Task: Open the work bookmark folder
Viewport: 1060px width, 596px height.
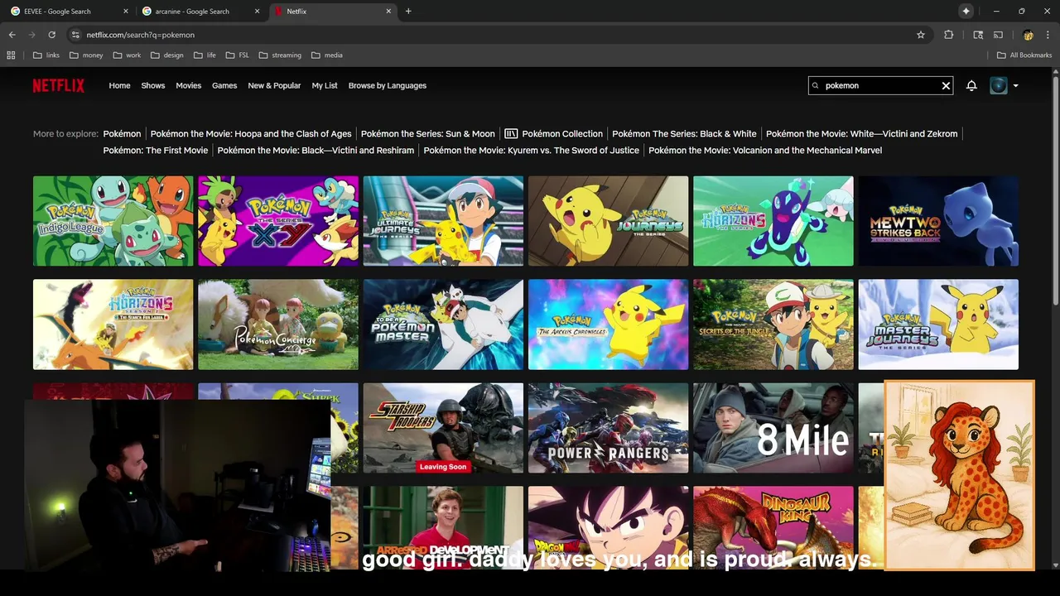Action: [127, 55]
